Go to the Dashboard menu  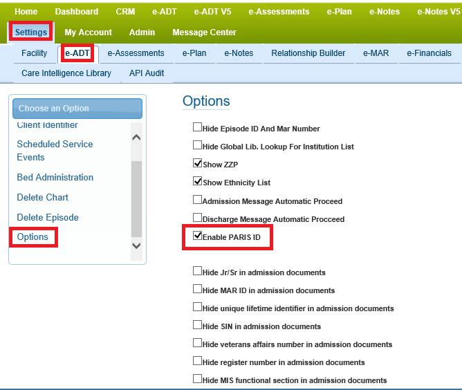77,12
